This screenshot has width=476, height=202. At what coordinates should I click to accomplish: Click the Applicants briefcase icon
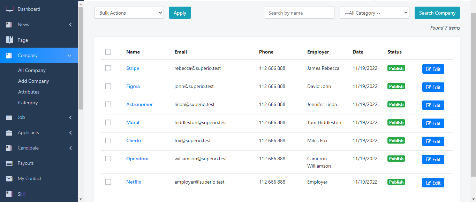9,133
